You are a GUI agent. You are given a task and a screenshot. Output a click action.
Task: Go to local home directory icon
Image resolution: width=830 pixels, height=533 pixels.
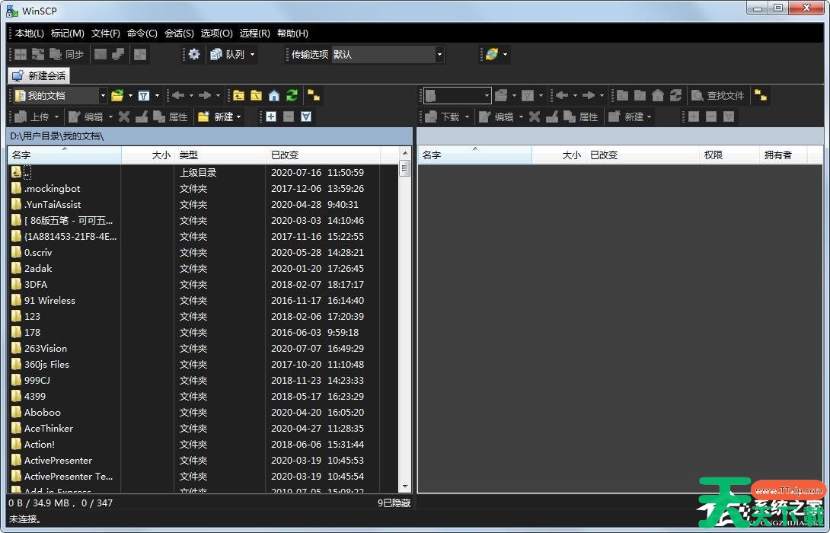pyautogui.click(x=274, y=95)
